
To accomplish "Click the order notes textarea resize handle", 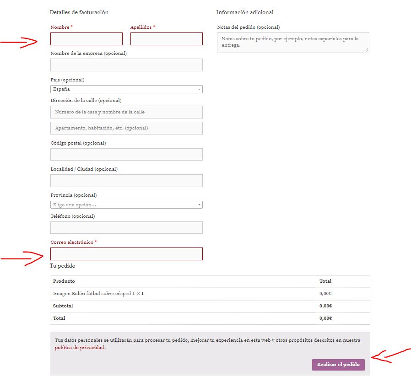I will tap(366, 50).
